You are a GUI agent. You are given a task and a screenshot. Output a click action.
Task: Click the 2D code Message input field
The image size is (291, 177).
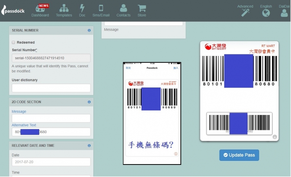coord(51,118)
